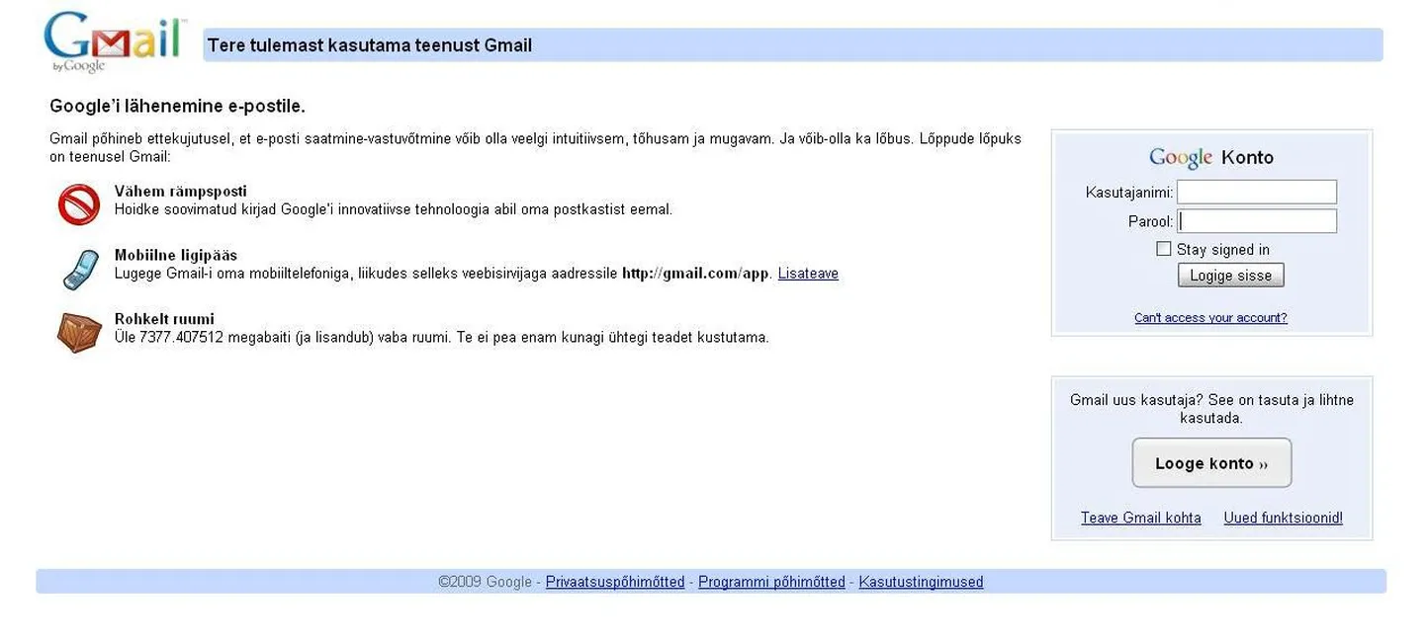Focus the Kasutajanimi username field
This screenshot has height=644, width=1426.
coord(1256,193)
